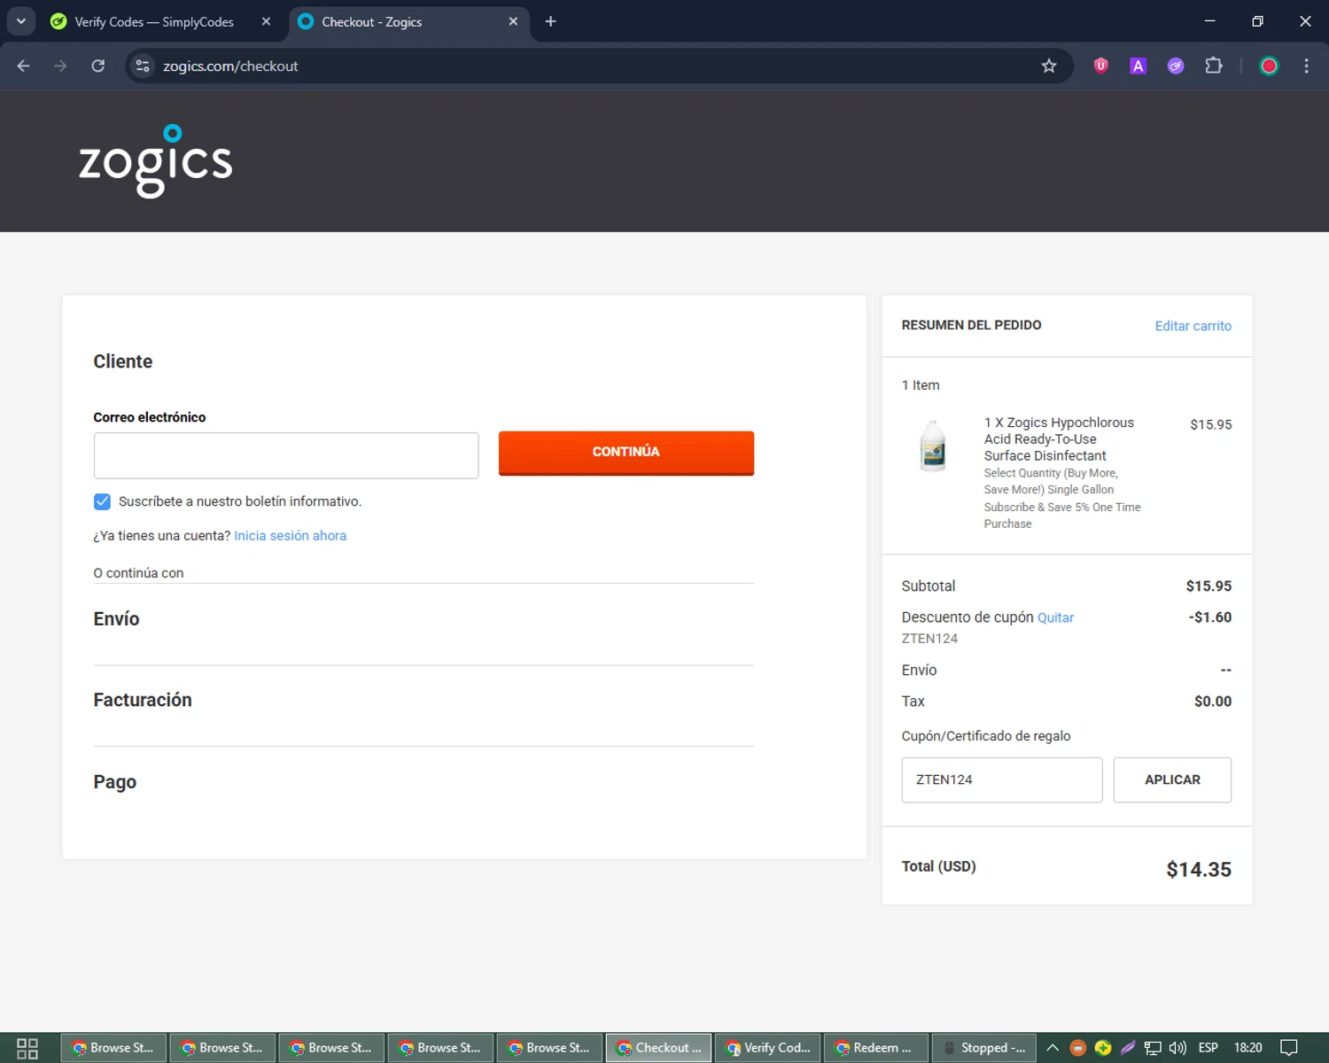Click the Envío section heading

[116, 619]
